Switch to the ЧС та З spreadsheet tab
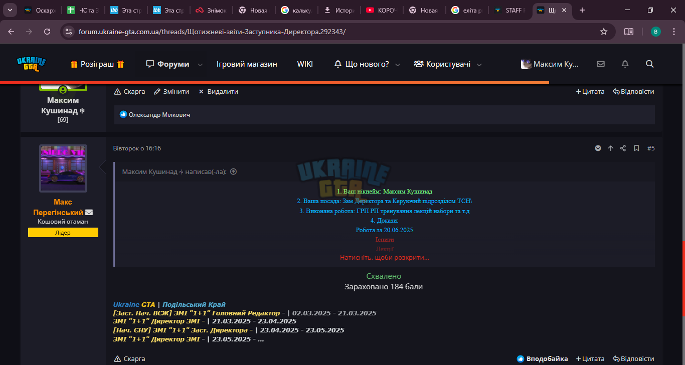The width and height of the screenshot is (685, 365). click(83, 10)
